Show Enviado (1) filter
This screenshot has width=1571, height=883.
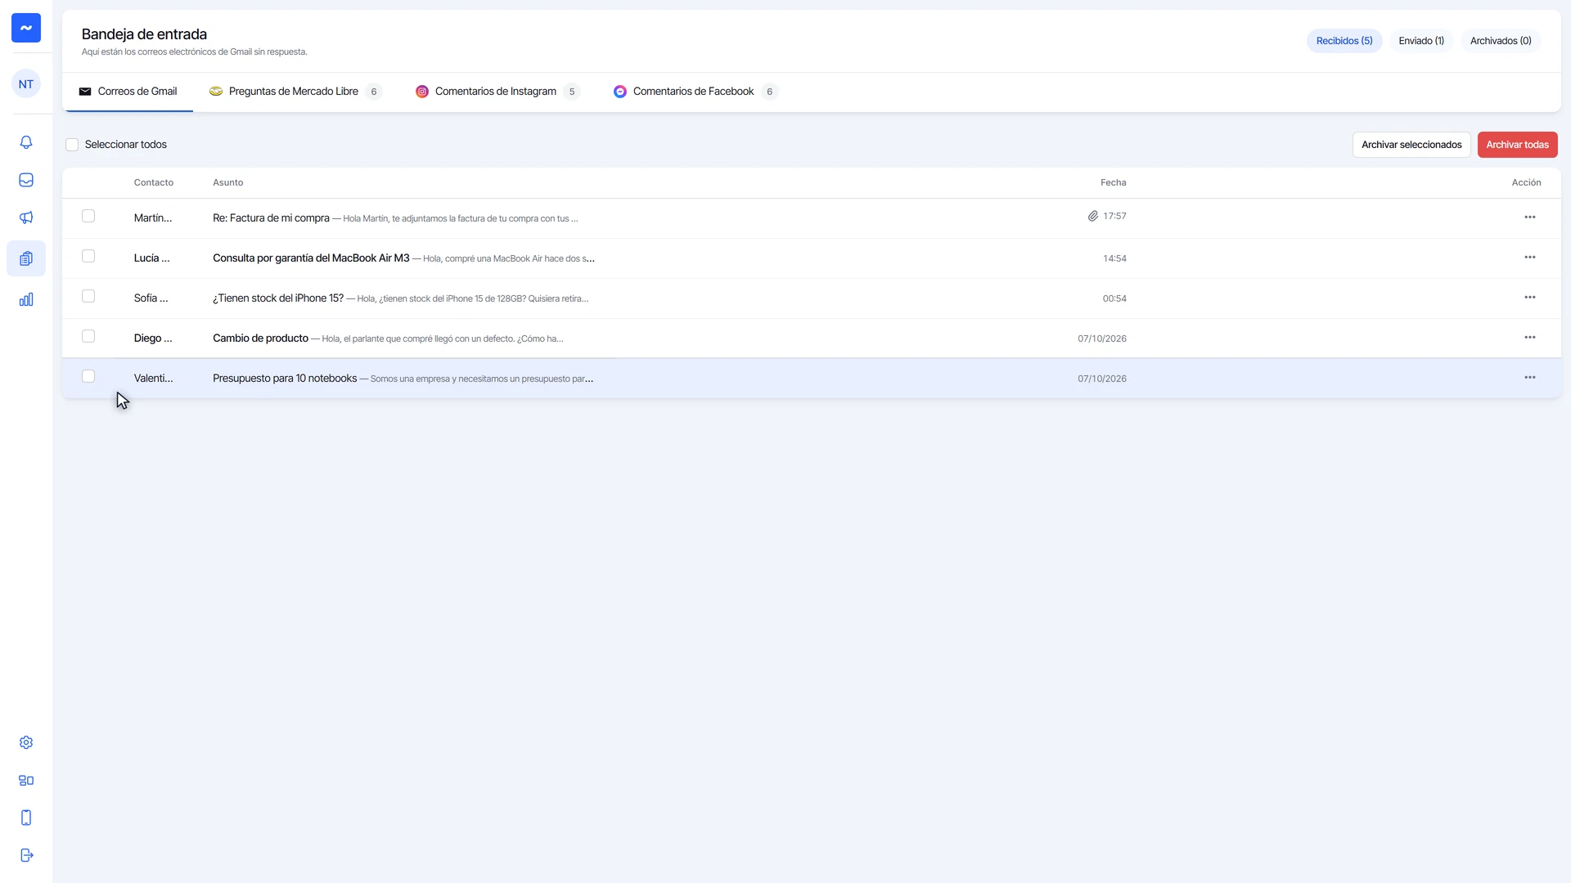click(x=1421, y=41)
